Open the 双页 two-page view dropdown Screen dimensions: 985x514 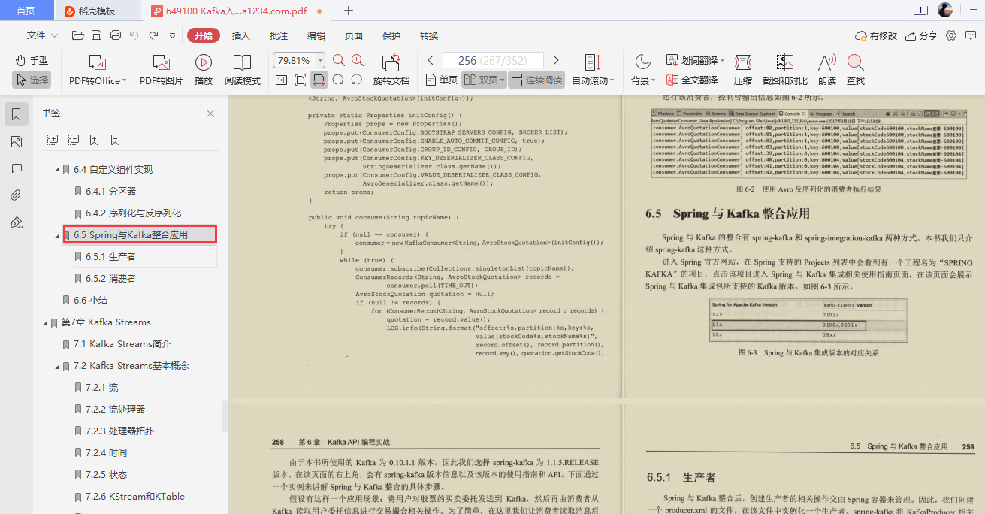coord(501,79)
